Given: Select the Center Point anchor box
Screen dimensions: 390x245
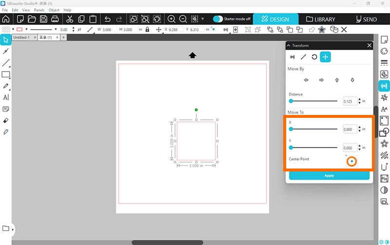Looking at the screenshot, I should coord(351,161).
